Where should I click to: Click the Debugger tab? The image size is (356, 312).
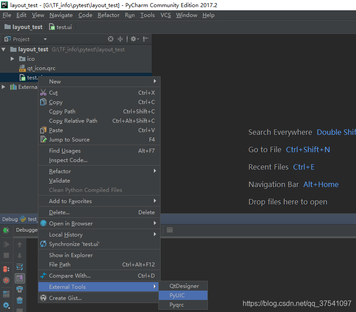[x=27, y=230]
